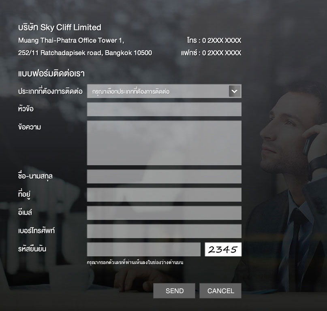This screenshot has width=327, height=311.
Task: Click the แบบฟอร์มติดต่อเรา form heading
Action: (51, 74)
